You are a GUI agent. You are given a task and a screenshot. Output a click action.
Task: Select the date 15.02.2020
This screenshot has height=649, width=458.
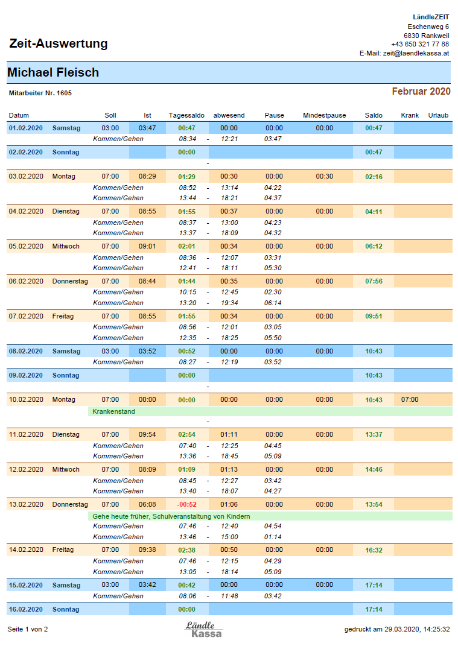coord(26,585)
